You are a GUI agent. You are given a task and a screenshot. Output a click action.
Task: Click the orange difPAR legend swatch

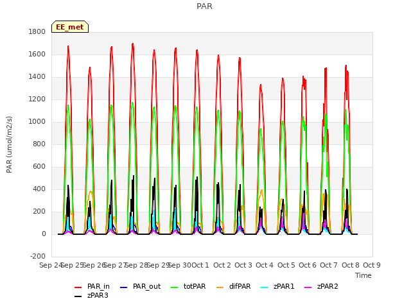pos(220,287)
